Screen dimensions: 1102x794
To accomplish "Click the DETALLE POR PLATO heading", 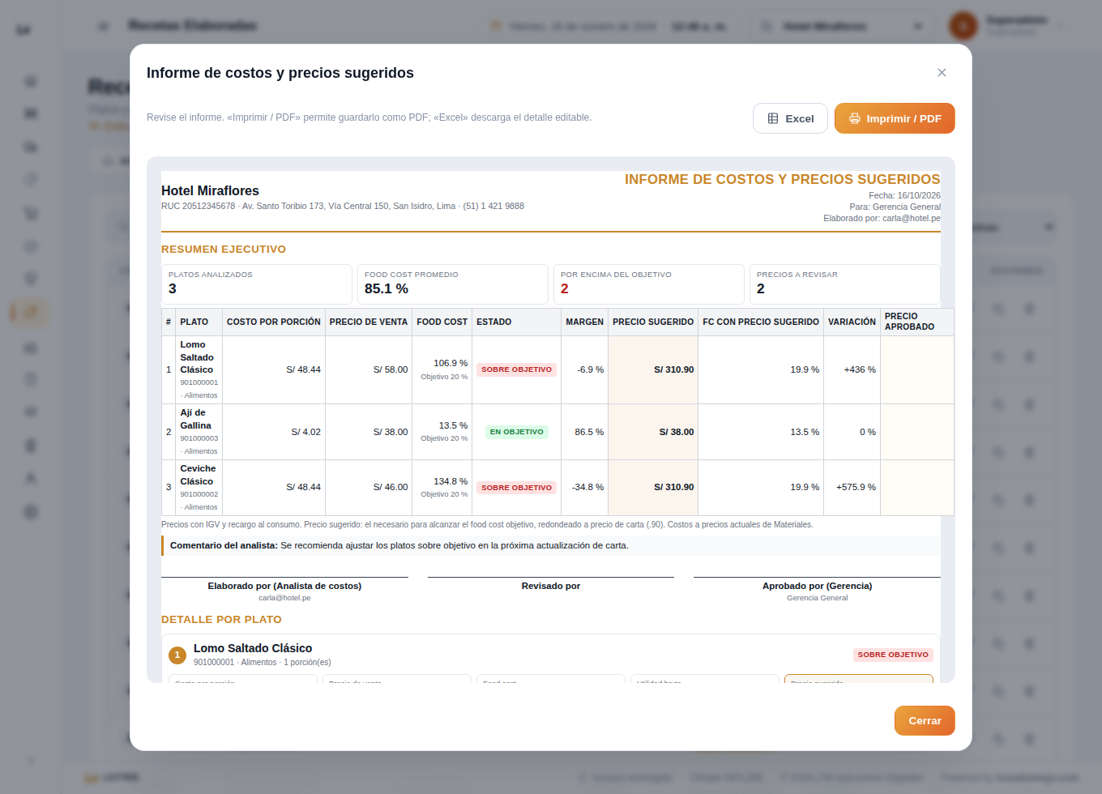I will point(221,620).
